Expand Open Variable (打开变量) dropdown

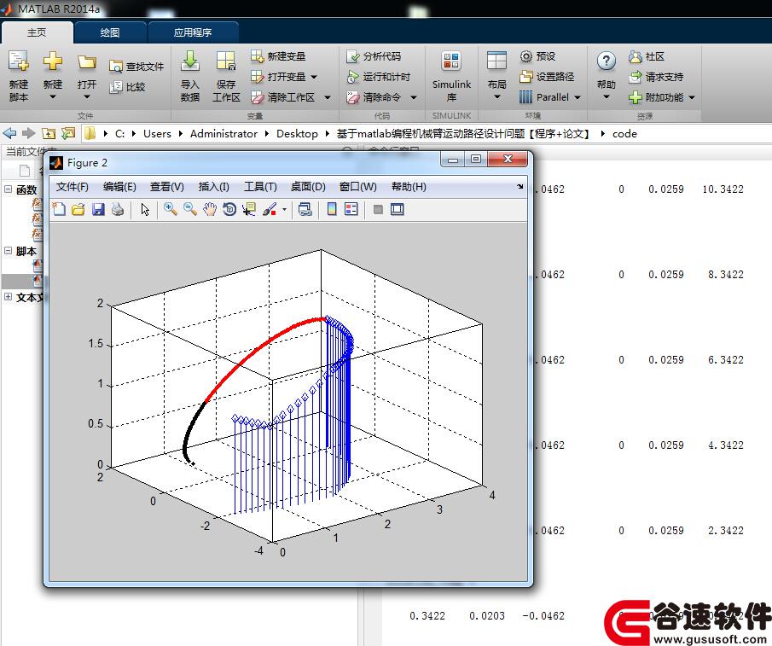pos(314,78)
